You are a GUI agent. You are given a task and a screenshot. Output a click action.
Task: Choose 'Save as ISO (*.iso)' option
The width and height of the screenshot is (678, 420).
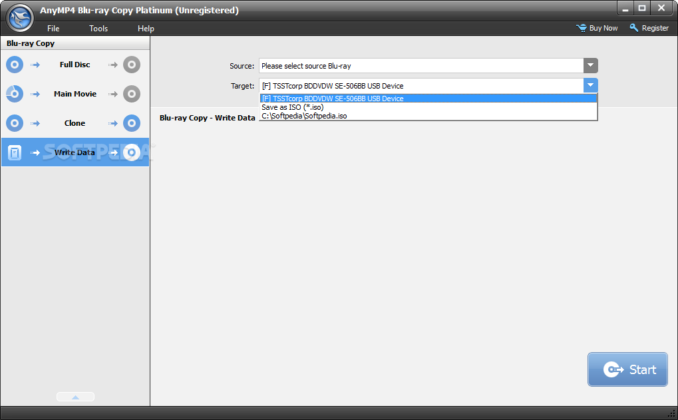pyautogui.click(x=428, y=107)
